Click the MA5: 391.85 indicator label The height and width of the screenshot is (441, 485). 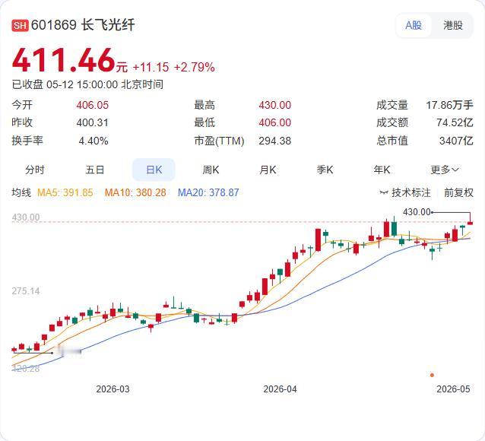[65, 192]
